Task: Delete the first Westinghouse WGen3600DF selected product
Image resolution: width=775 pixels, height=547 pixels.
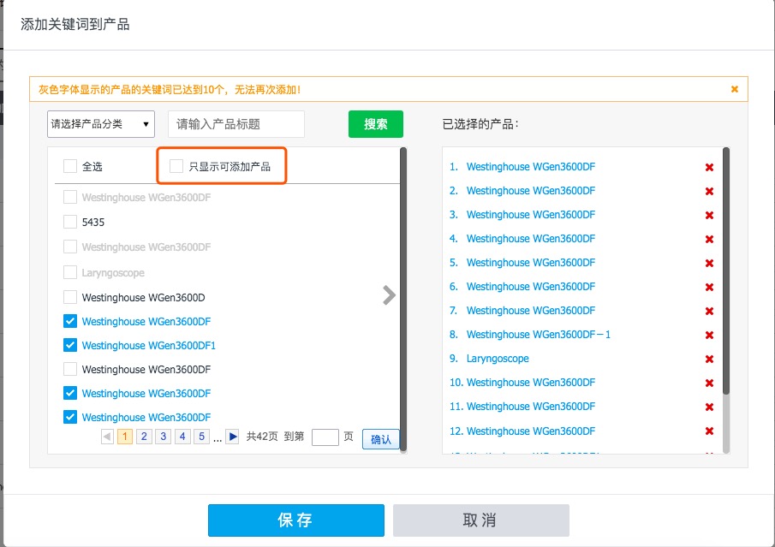Action: (x=709, y=167)
